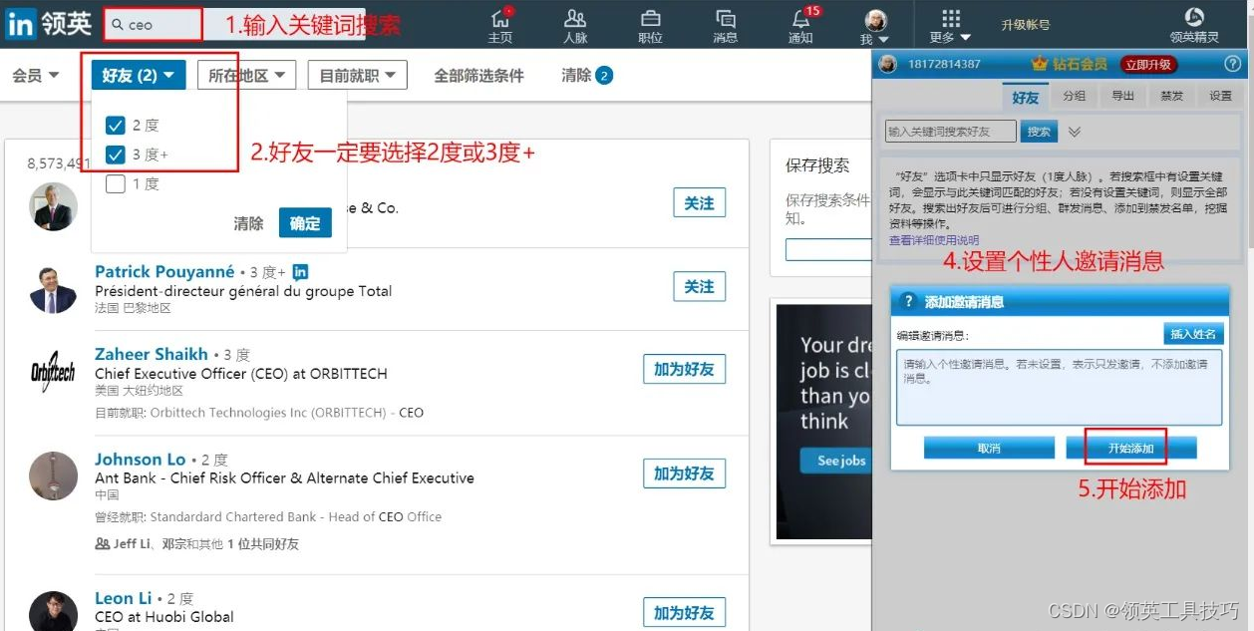Click 开始添加 button
This screenshot has height=631, width=1254.
(1130, 449)
